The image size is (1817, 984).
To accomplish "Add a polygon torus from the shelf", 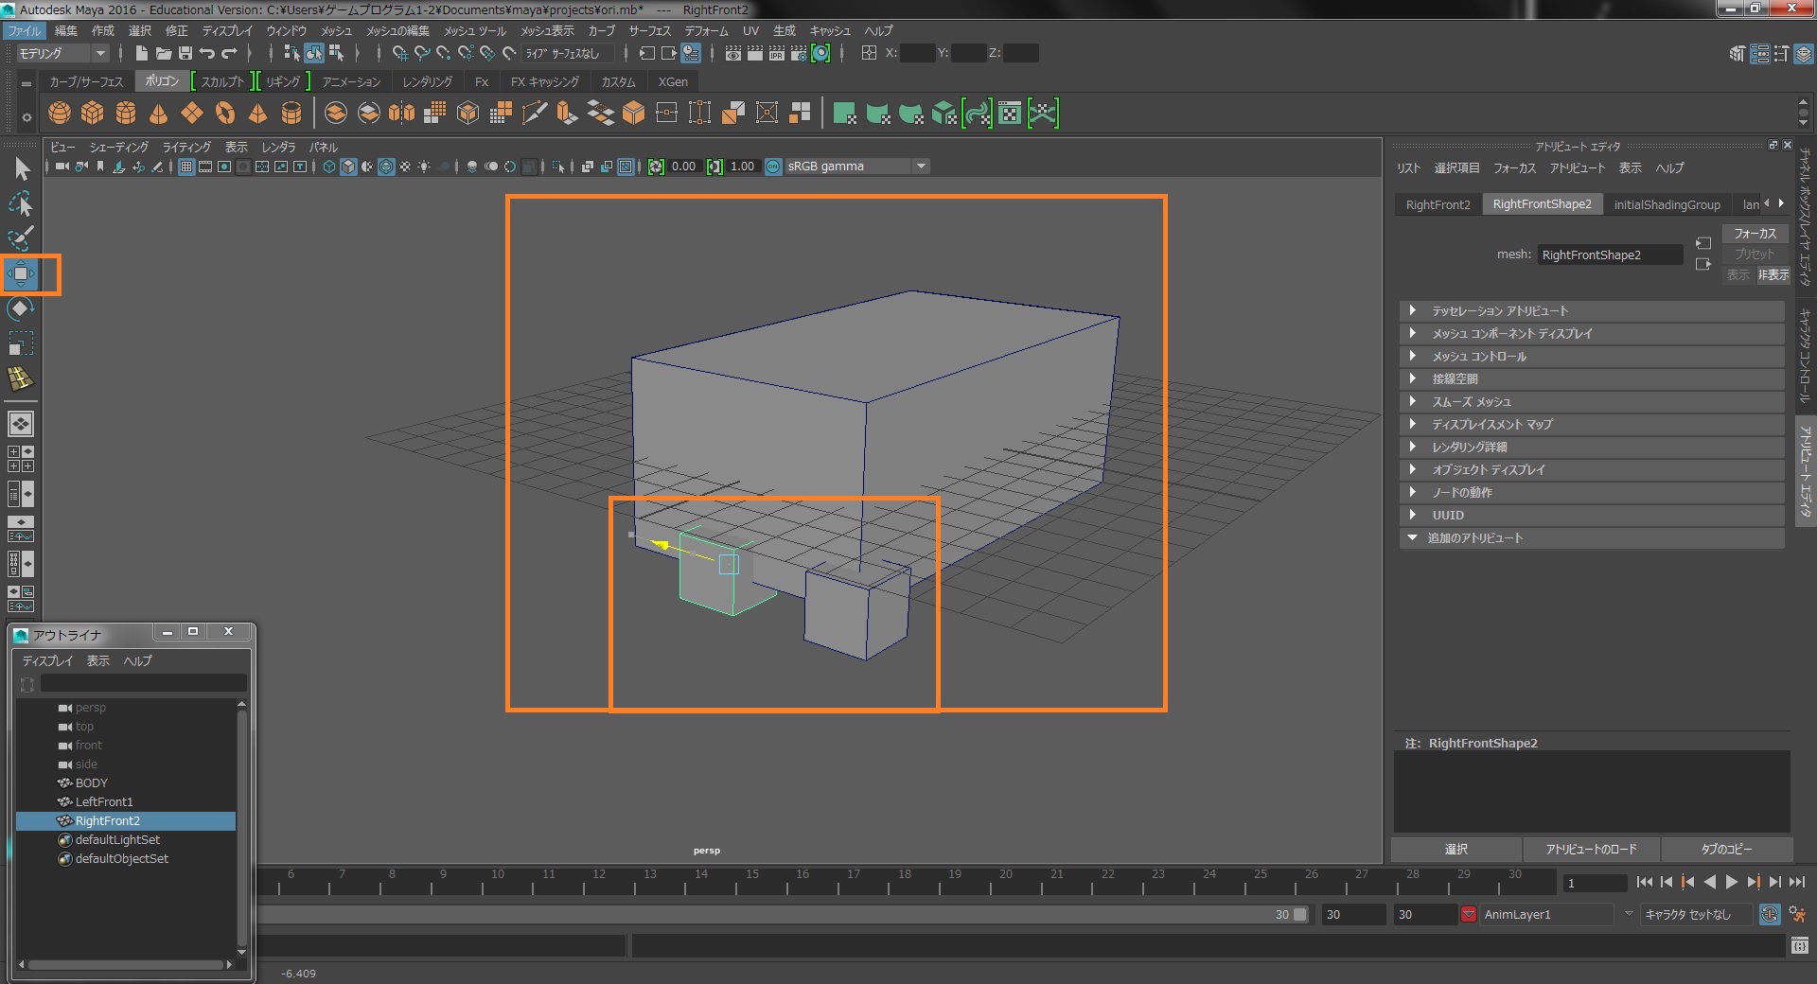I will pyautogui.click(x=225, y=114).
